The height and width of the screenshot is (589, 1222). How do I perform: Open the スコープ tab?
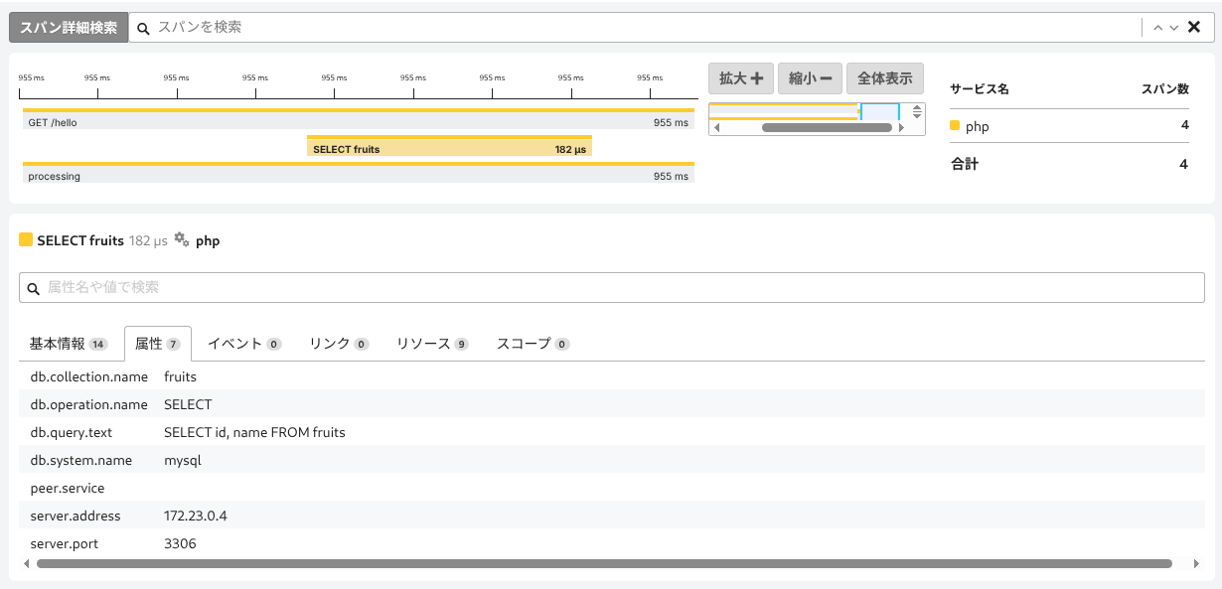pos(533,344)
